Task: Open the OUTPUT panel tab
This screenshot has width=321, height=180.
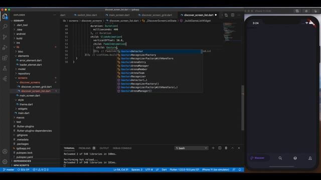Action: pyautogui.click(x=104, y=148)
